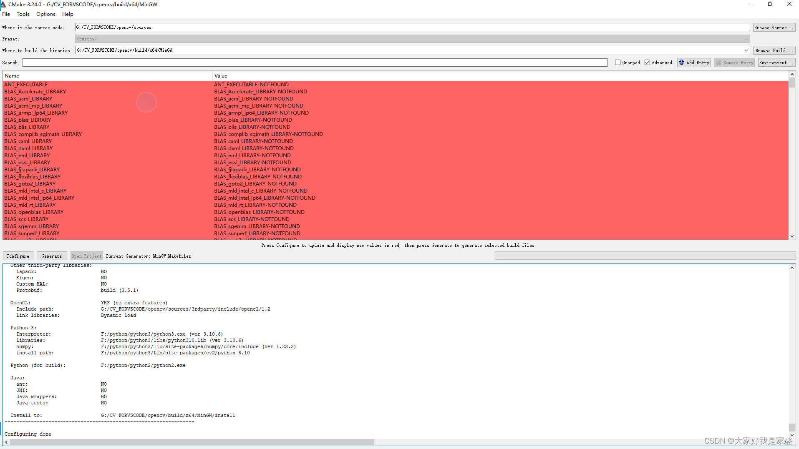Select the ANT_EXECUTABLE entry name
Screen dimensions: 799x449
pos(26,84)
